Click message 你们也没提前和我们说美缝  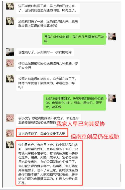point(48,65)
